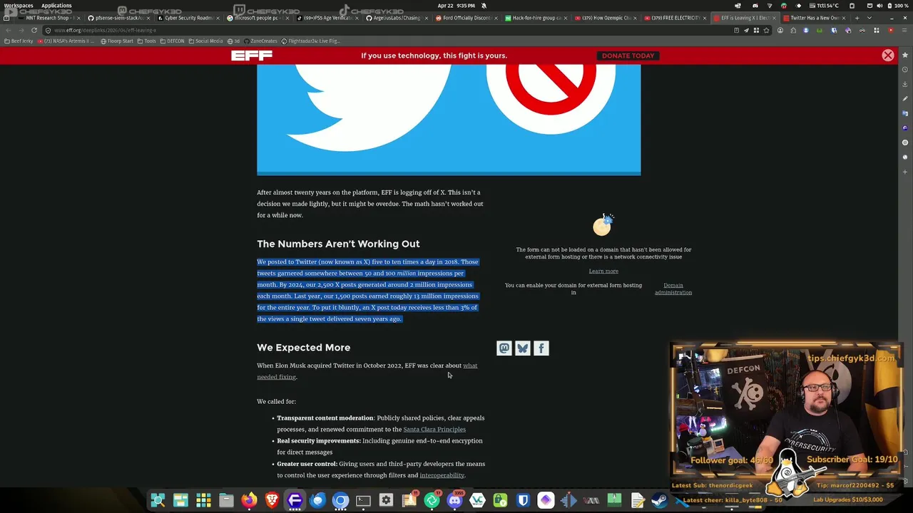This screenshot has width=913, height=513.
Task: Open the DEFCON bookmark folder
Action: 173,41
